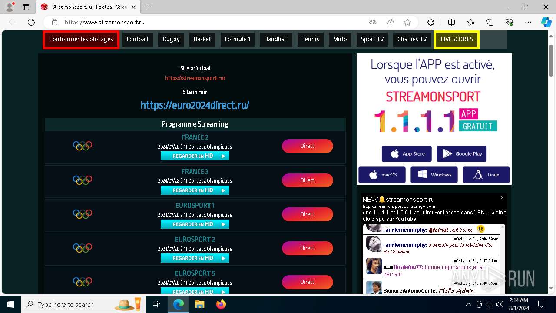Launch Firefox from the taskbar
Screen dimensions: 556x313
221,304
